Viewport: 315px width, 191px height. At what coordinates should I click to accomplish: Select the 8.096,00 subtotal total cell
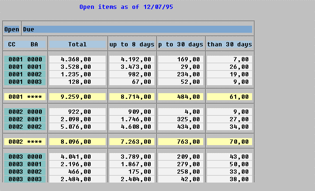(77, 141)
